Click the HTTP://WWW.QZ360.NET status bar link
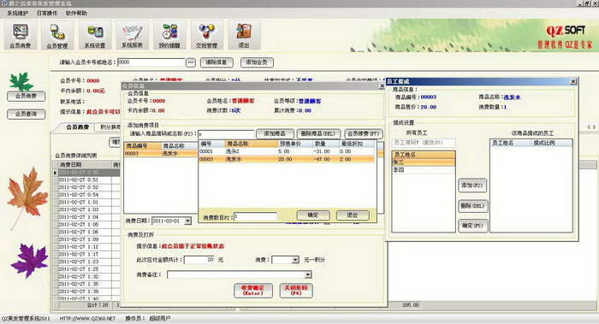599x324 pixels. [87, 318]
